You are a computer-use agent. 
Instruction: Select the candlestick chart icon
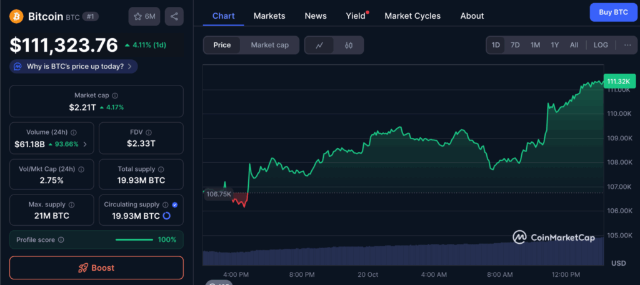[x=349, y=45]
